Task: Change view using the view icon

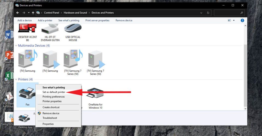Action: (229, 20)
